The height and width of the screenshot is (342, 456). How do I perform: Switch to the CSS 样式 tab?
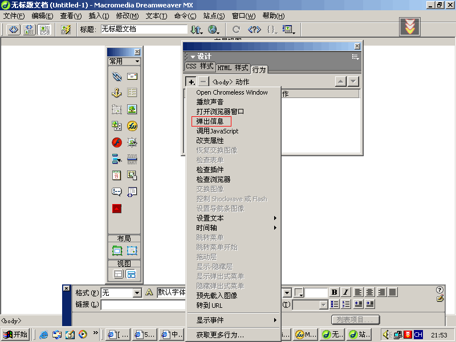[x=199, y=67]
